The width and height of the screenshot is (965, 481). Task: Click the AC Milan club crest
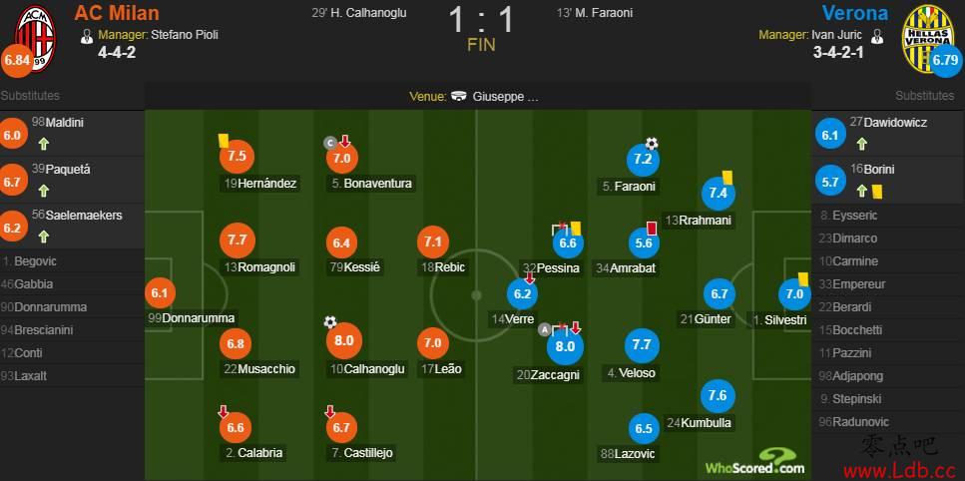[x=35, y=39]
